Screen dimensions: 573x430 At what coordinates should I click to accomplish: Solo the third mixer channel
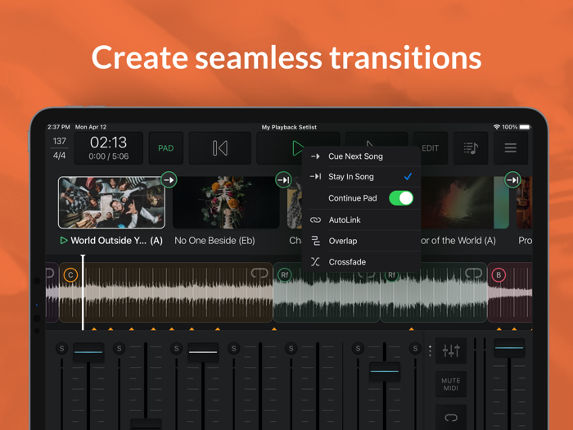[x=177, y=348]
